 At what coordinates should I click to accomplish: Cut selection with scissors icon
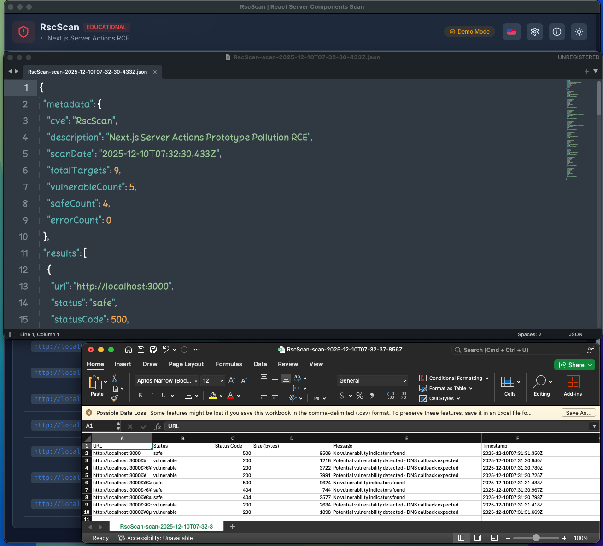pos(114,378)
